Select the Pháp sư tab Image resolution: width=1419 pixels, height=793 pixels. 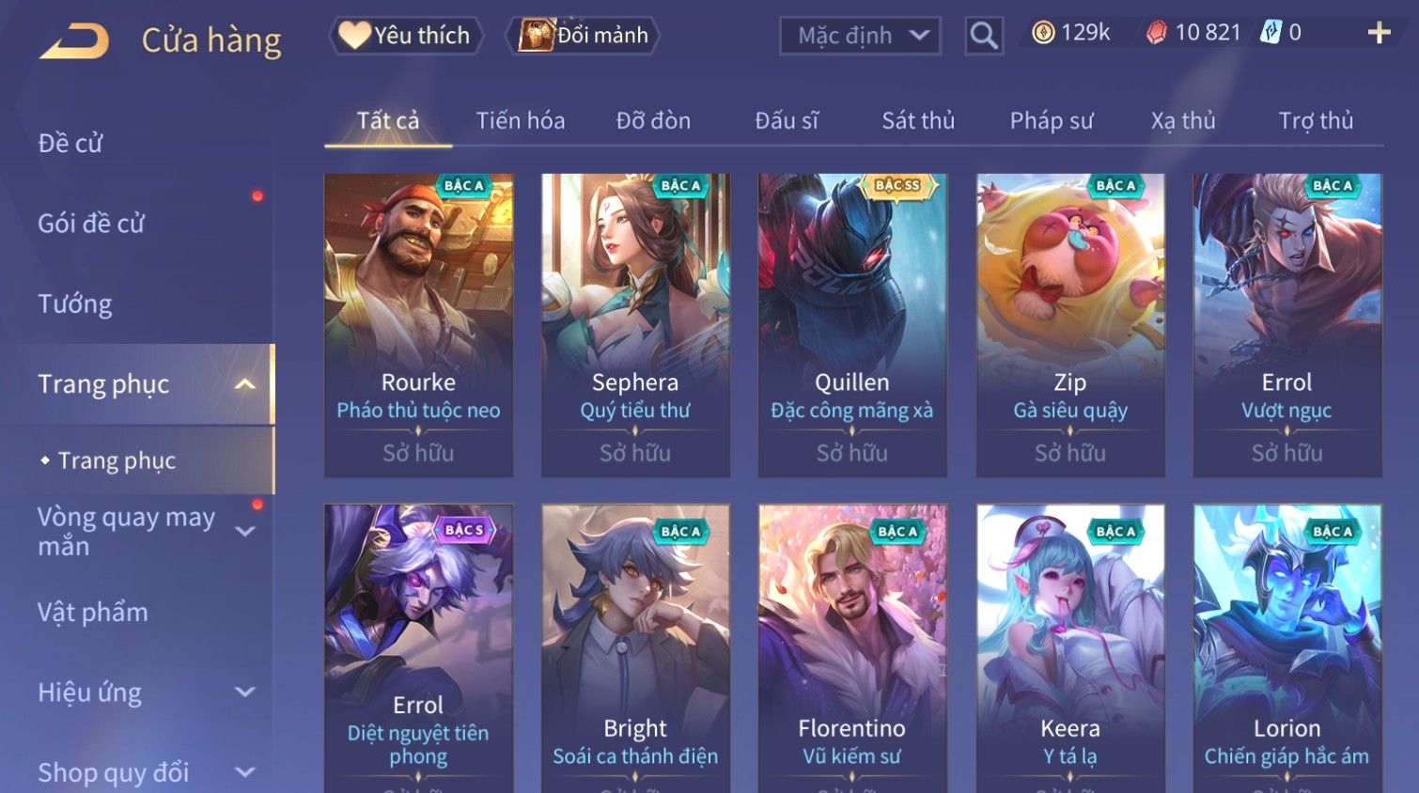click(1052, 121)
